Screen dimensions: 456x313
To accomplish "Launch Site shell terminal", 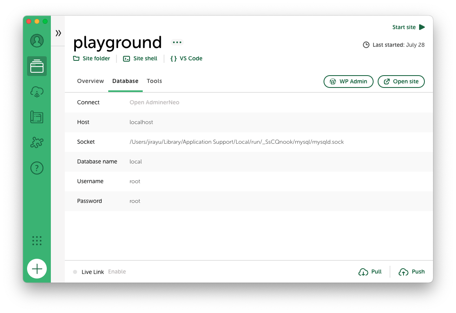I will coord(140,58).
